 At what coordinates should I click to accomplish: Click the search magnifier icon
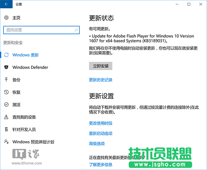[76, 30]
